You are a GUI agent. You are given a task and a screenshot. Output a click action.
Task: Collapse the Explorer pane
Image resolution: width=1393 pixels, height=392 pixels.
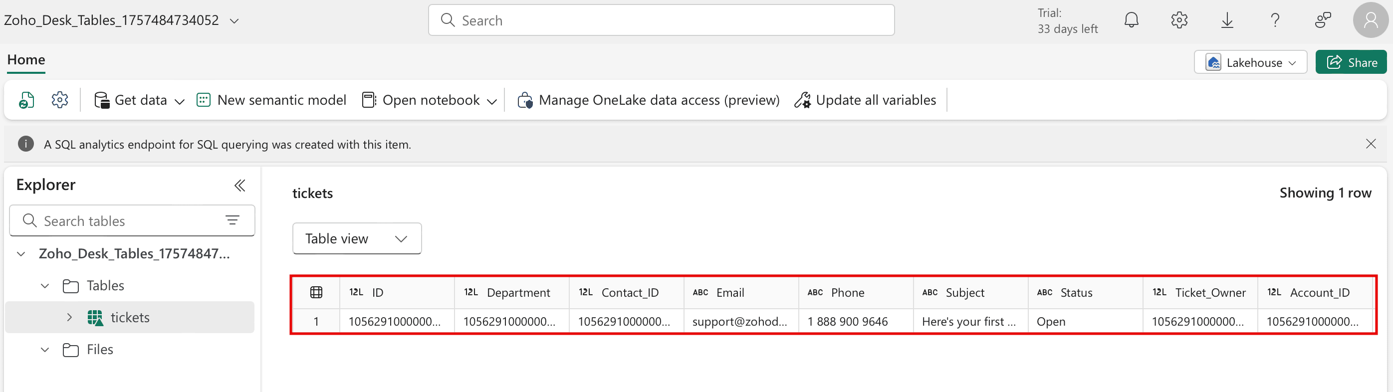(239, 186)
